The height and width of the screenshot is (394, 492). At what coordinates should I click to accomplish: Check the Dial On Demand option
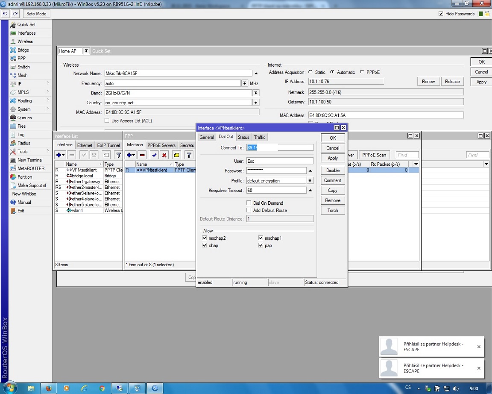[x=249, y=203]
